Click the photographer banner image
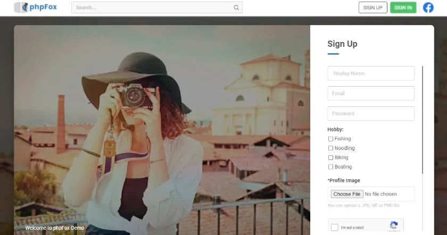The height and width of the screenshot is (235, 447). [162, 130]
